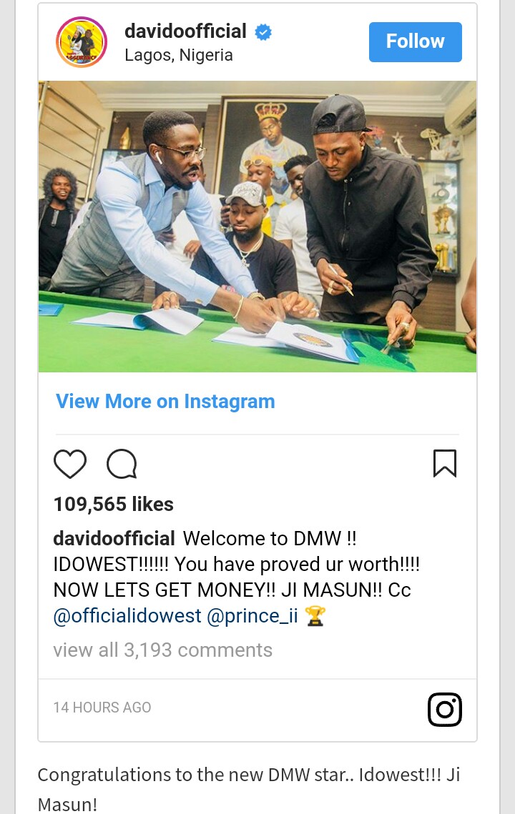Click the 109,565 likes count
This screenshot has height=814, width=515.
pos(113,504)
